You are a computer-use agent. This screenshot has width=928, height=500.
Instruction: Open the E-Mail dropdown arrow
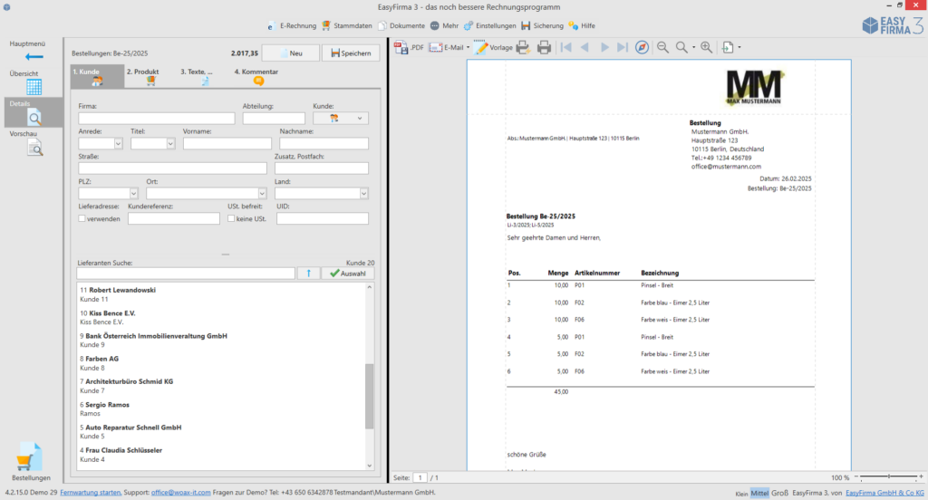click(469, 47)
